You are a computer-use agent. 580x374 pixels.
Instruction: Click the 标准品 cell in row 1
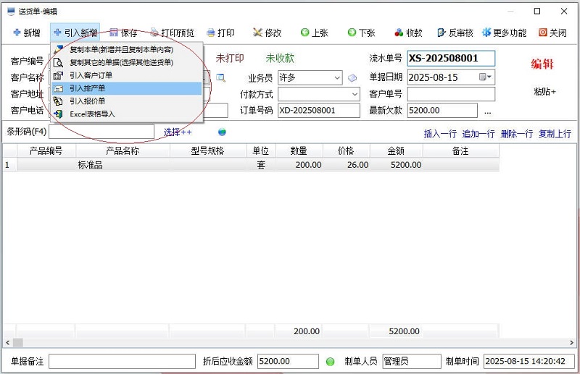123,165
